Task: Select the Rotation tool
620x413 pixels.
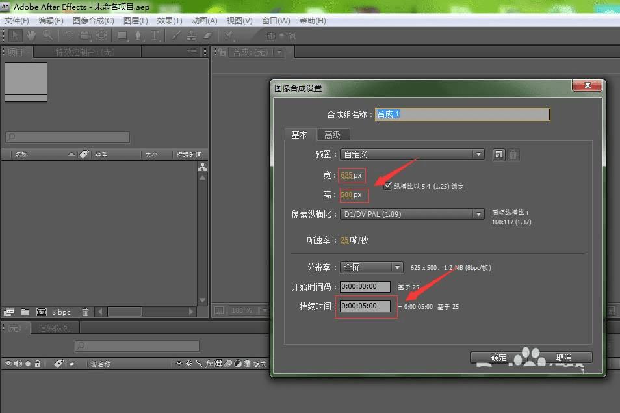Action: point(68,36)
